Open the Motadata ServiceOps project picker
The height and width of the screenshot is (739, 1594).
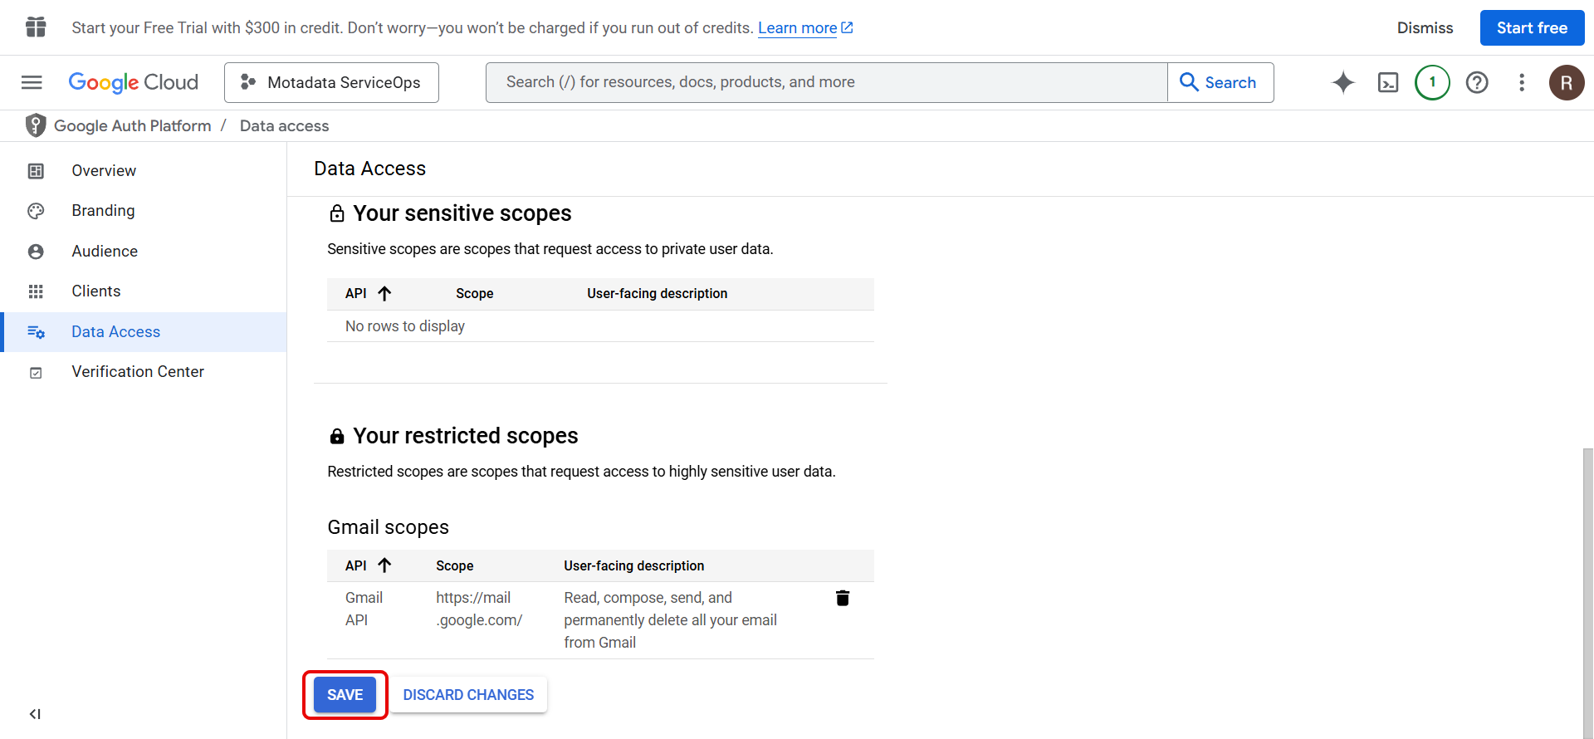331,82
